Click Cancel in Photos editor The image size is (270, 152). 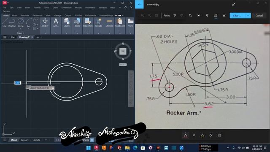(x=259, y=16)
